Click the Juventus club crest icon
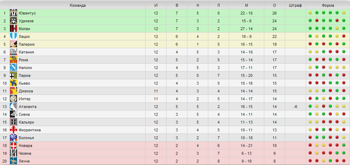Screen dimensions: 350x165 tap(13, 13)
